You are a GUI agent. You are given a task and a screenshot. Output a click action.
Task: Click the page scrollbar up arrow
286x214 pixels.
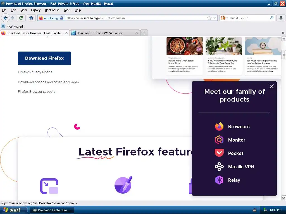[x=283, y=38]
